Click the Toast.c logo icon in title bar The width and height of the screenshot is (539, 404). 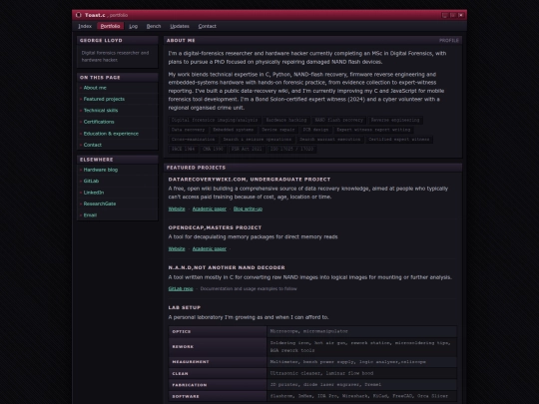[x=79, y=15]
